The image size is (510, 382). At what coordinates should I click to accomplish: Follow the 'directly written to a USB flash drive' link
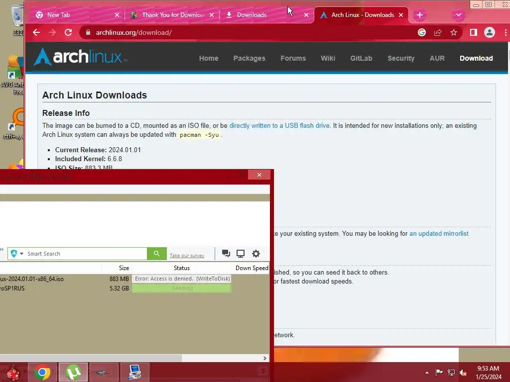tap(279, 126)
